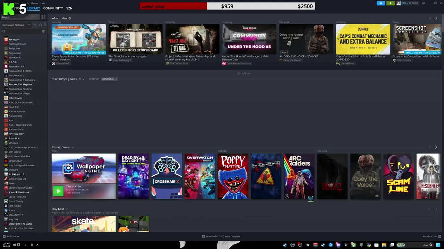Open Poppy Playtime recent game tile
The width and height of the screenshot is (444, 249).
pos(233,176)
